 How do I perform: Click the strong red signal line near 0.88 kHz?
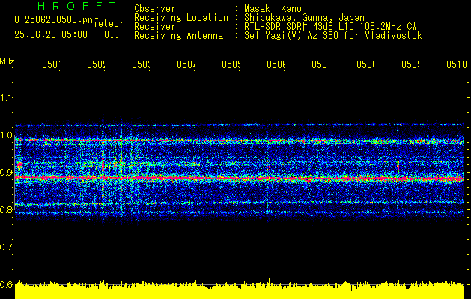[240, 179]
